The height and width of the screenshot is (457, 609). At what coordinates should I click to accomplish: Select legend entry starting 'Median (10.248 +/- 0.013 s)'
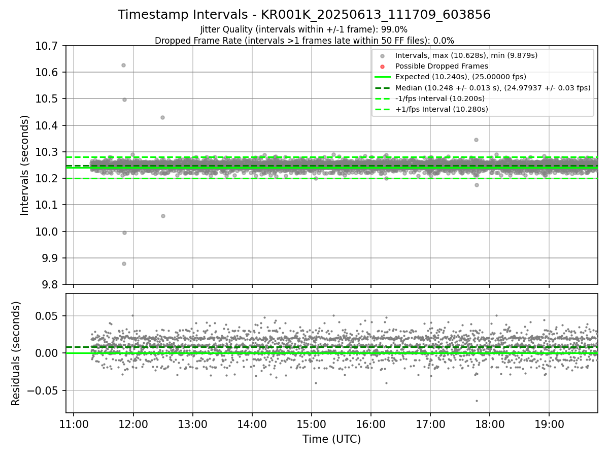point(492,88)
